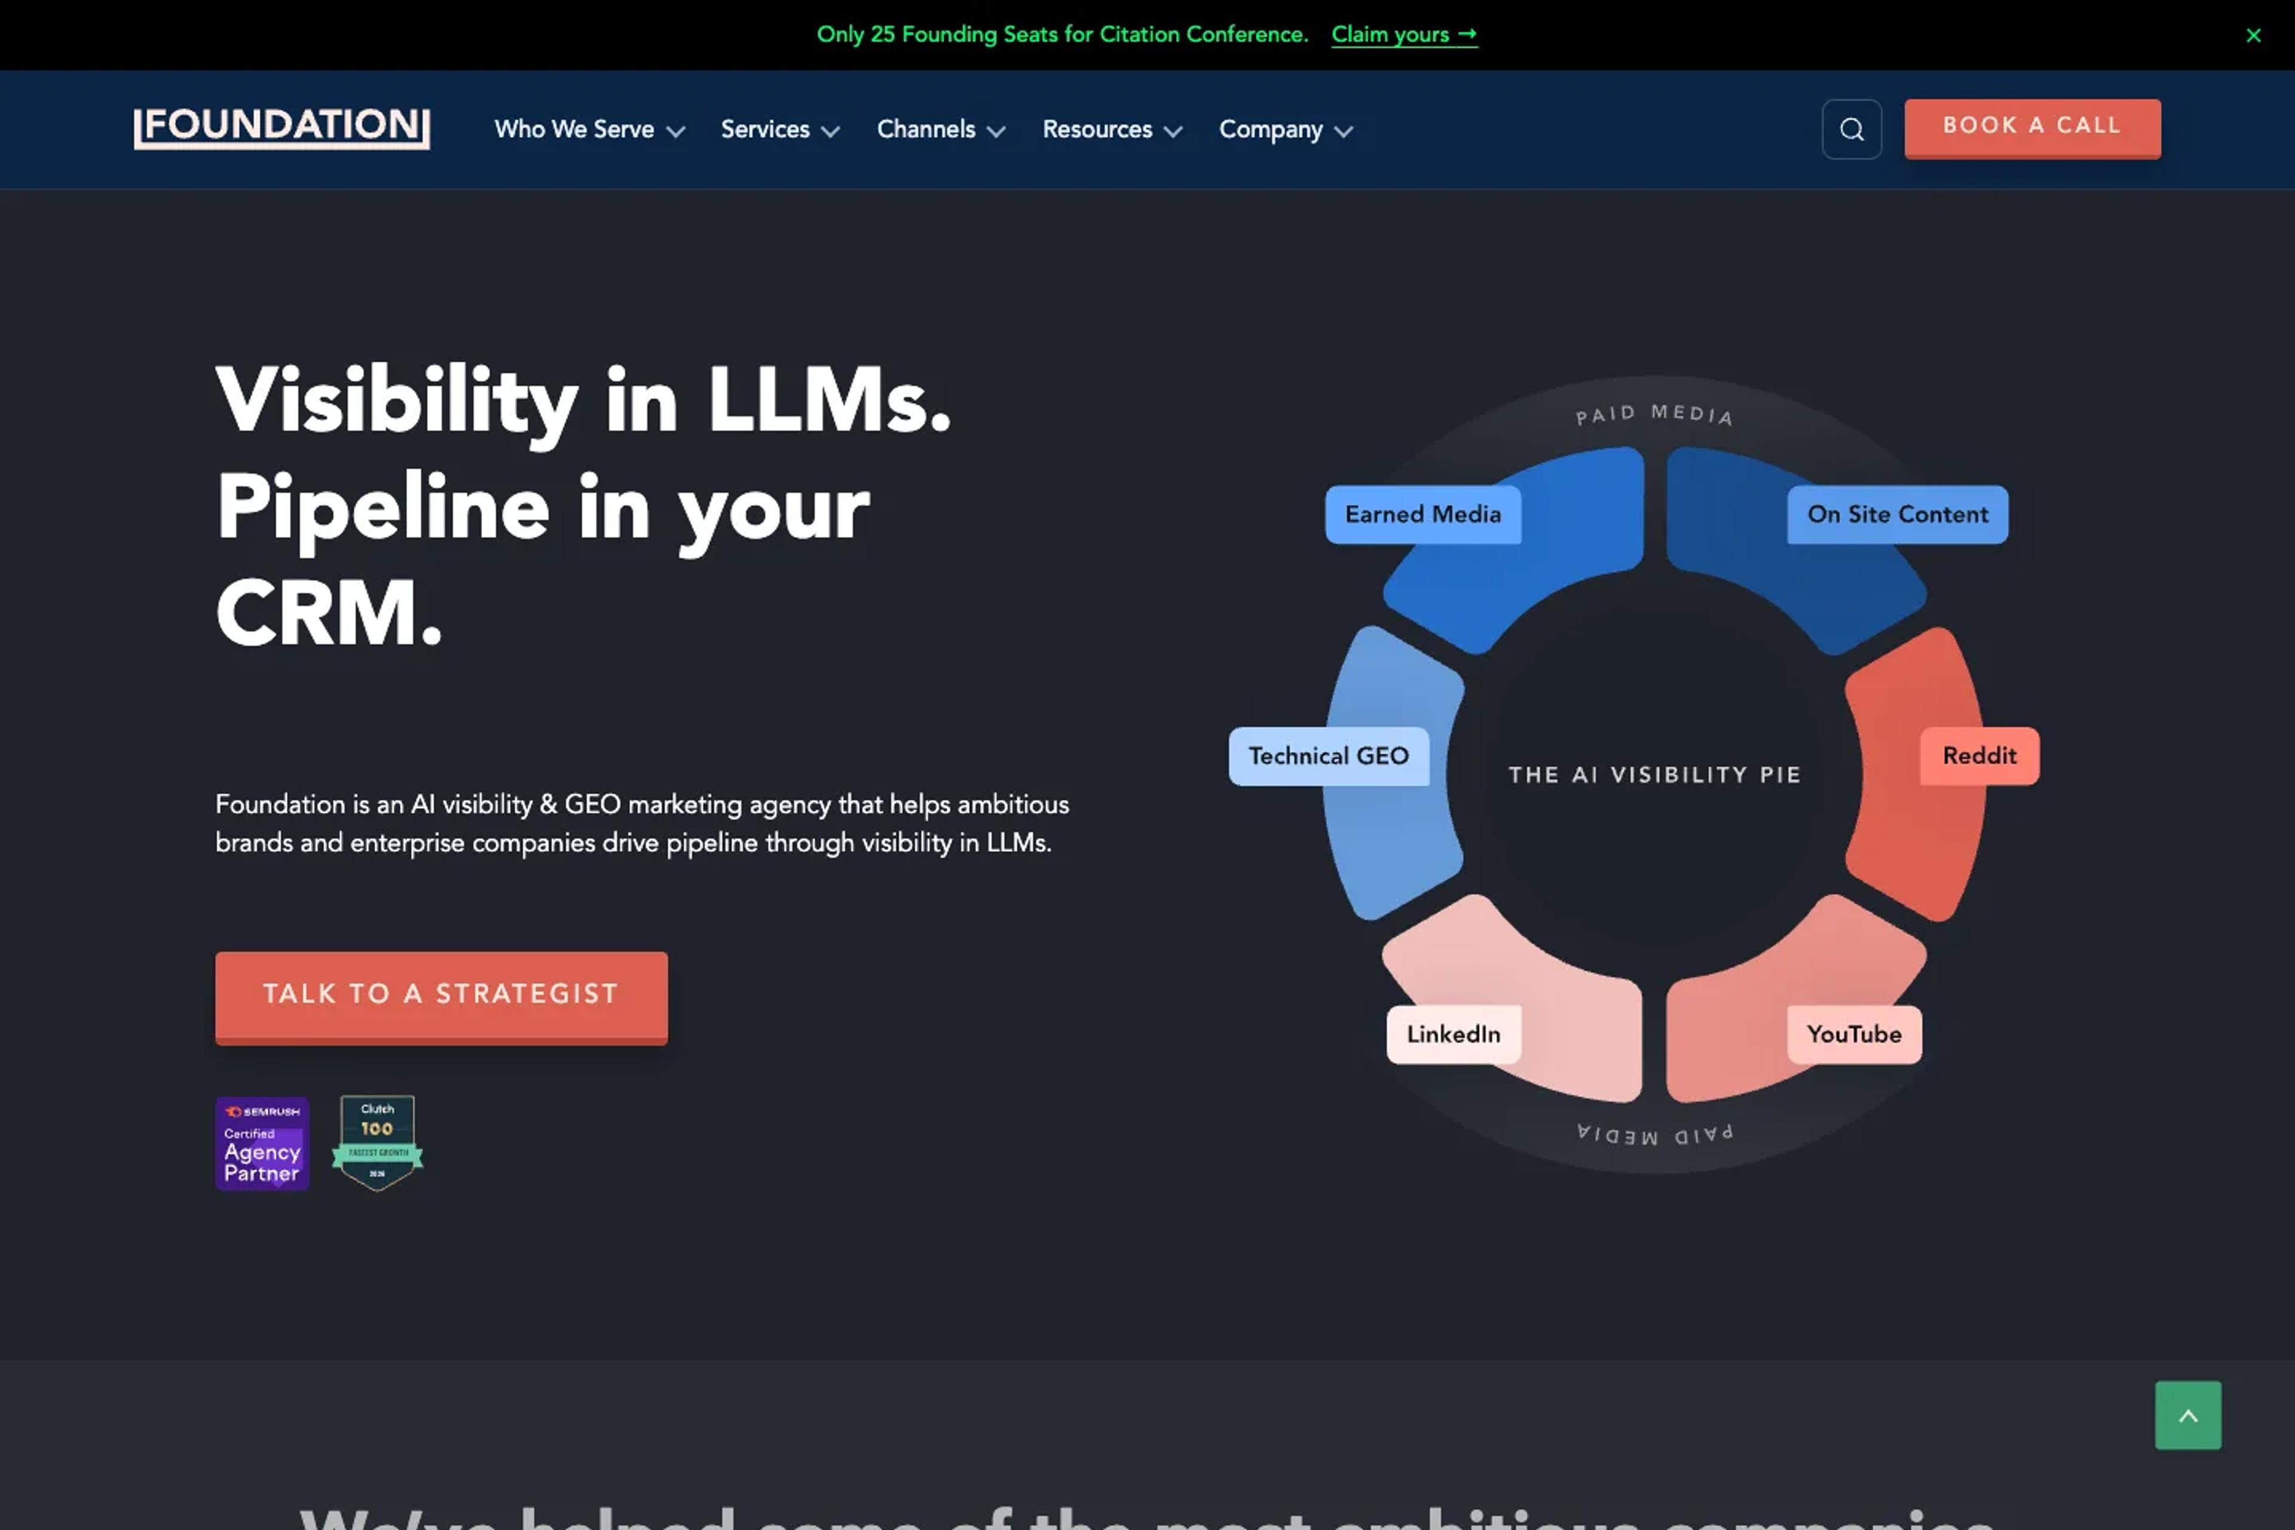2295x1530 pixels.
Task: Select the Earned Media pie label
Action: tap(1422, 514)
